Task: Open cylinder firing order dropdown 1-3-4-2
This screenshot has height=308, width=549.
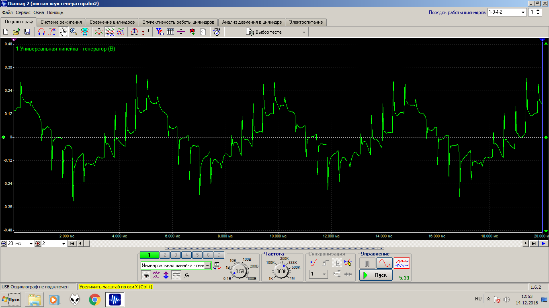Action: click(x=507, y=12)
